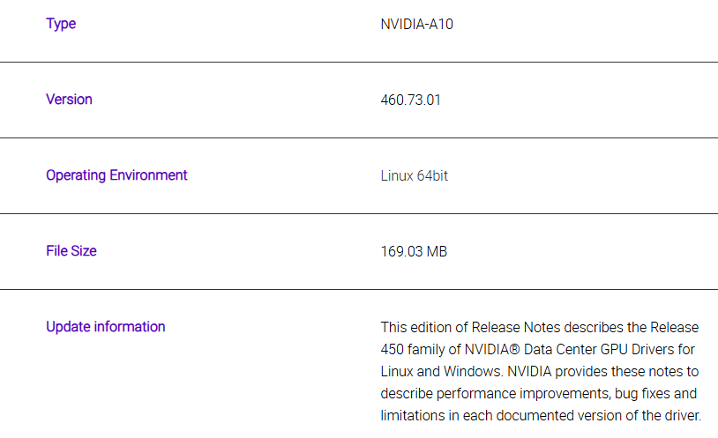Image resolution: width=718 pixels, height=438 pixels.
Task: Select the Linux 64bit value
Action: click(x=414, y=175)
